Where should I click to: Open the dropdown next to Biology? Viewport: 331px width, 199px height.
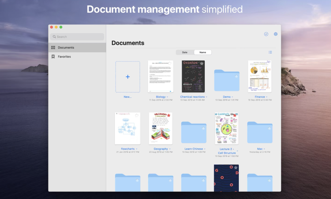[x=167, y=97]
